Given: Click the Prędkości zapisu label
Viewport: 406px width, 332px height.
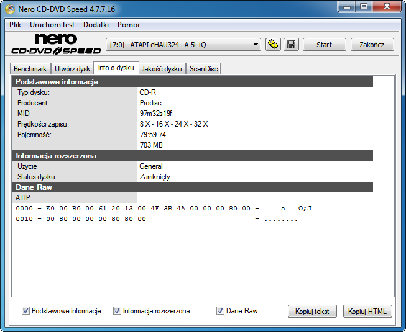Looking at the screenshot, I should tap(43, 124).
